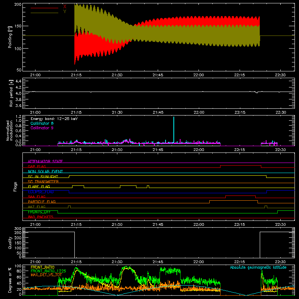Screen dimensions: 299x299
Task: Select the "Y" legend label
Action: (65, 12)
